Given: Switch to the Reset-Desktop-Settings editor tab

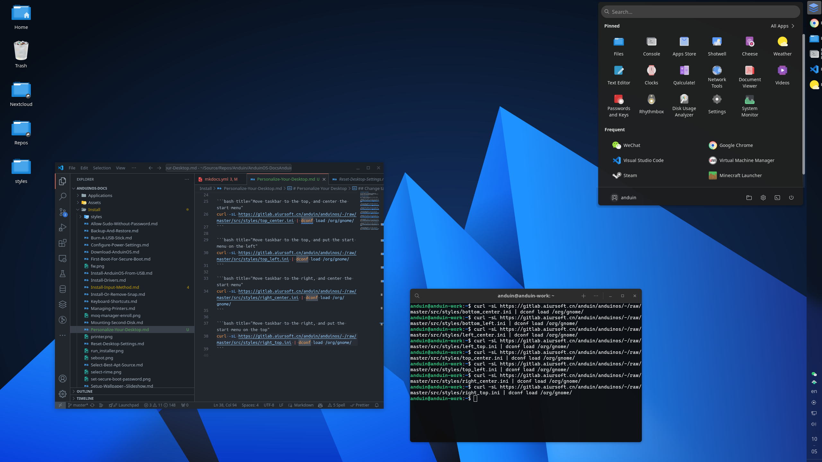Looking at the screenshot, I should [357, 179].
